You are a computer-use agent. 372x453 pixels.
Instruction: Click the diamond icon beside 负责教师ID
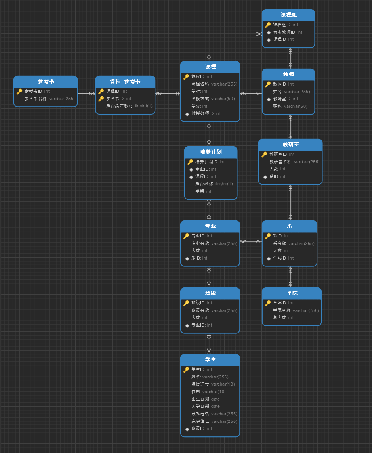coord(269,32)
